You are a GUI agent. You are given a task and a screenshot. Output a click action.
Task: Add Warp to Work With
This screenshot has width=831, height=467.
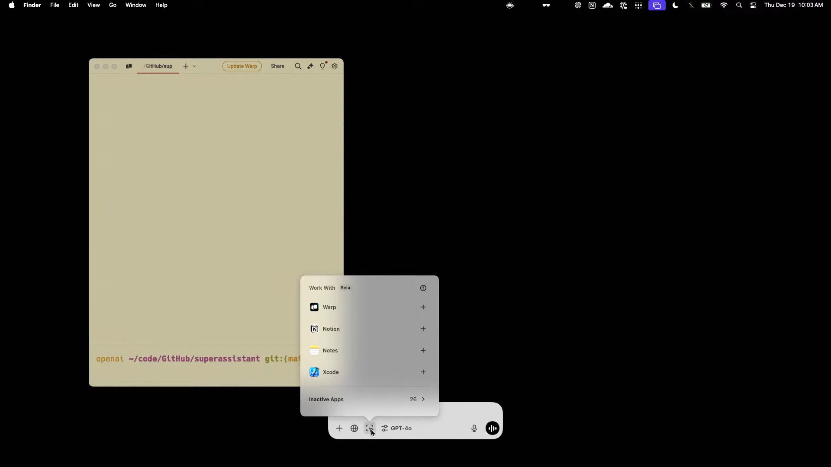[x=423, y=307]
